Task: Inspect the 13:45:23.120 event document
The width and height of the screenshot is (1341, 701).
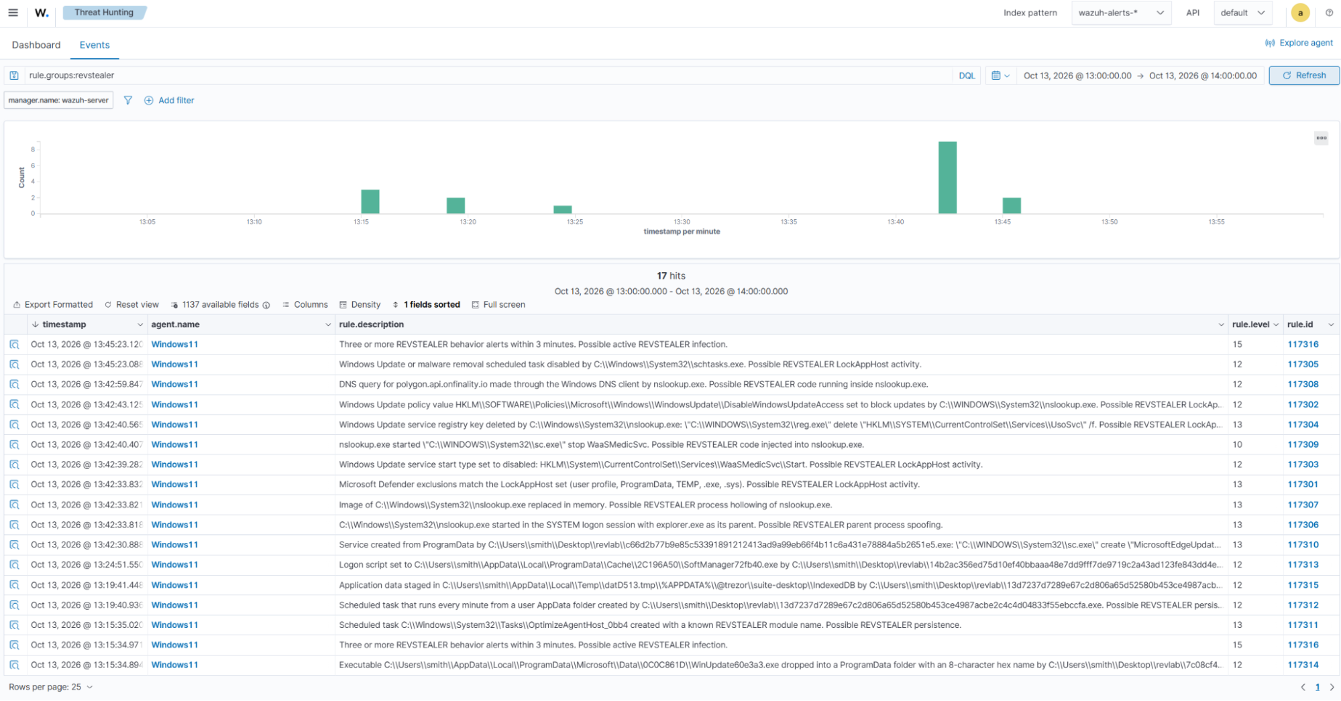Action: point(15,344)
